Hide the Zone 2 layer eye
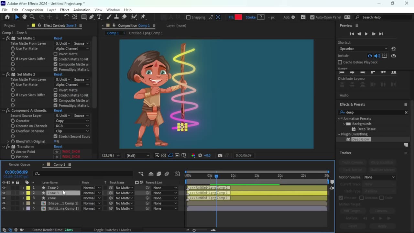This screenshot has height=233, width=414. tap(4, 188)
